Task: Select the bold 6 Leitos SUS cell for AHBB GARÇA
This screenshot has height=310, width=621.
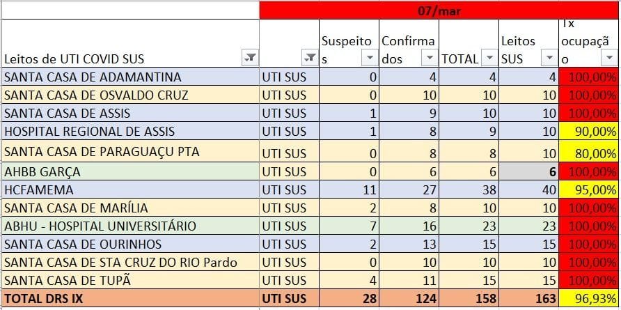Action: pyautogui.click(x=528, y=171)
